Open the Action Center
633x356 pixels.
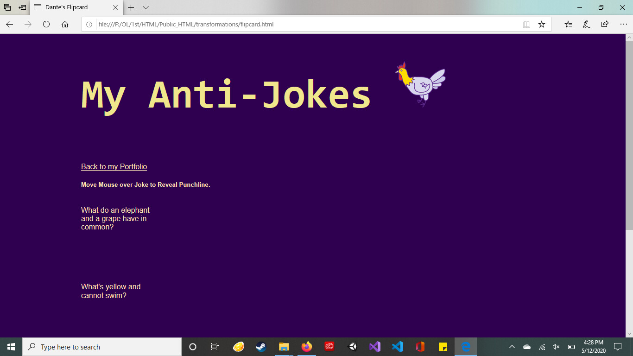[618, 346]
